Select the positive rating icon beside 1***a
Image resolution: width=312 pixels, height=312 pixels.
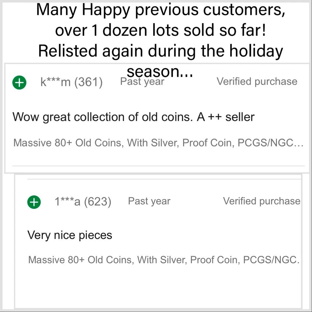pyautogui.click(x=34, y=202)
